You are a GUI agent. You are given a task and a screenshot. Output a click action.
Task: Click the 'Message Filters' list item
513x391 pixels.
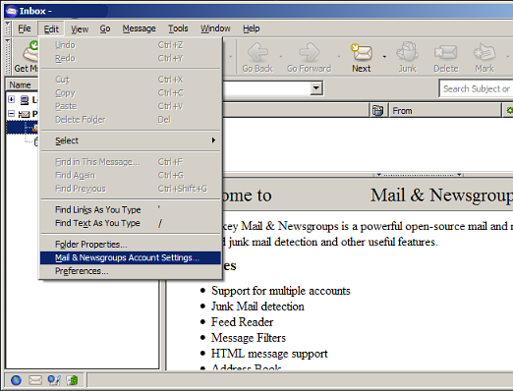[249, 338]
